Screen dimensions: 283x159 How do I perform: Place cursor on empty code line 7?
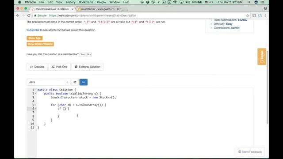145,113
